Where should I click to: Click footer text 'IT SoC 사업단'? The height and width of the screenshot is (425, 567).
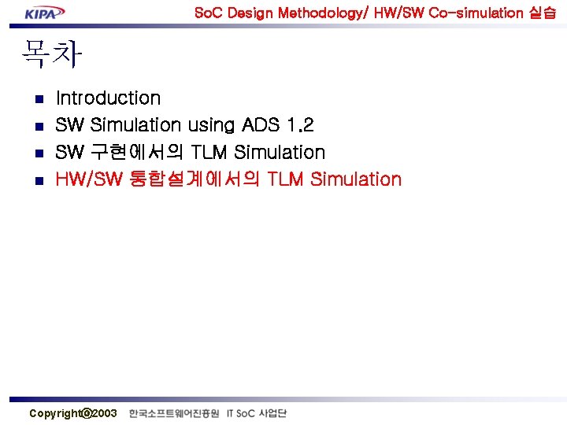tap(257, 413)
